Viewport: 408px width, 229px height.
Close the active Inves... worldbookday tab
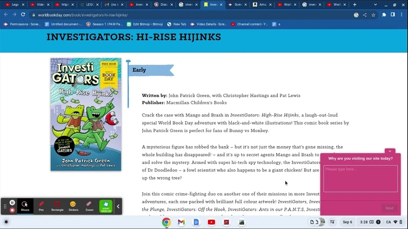click(x=221, y=4)
